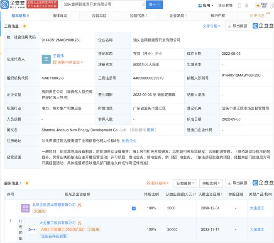Select registration number 440506000029379
The height and width of the screenshot is (243, 274).
pyautogui.click(x=148, y=78)
